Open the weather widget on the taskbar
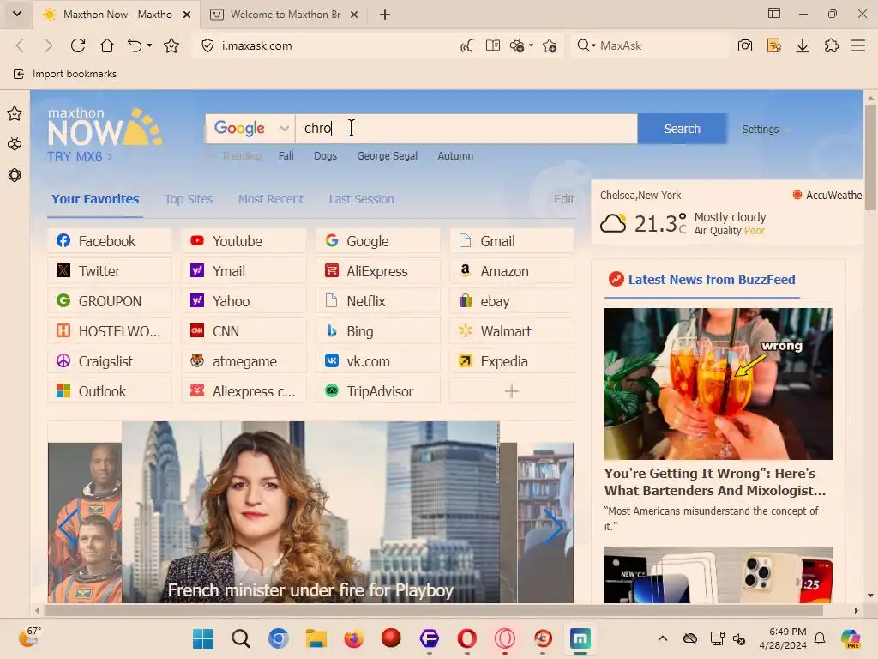 pyautogui.click(x=29, y=638)
